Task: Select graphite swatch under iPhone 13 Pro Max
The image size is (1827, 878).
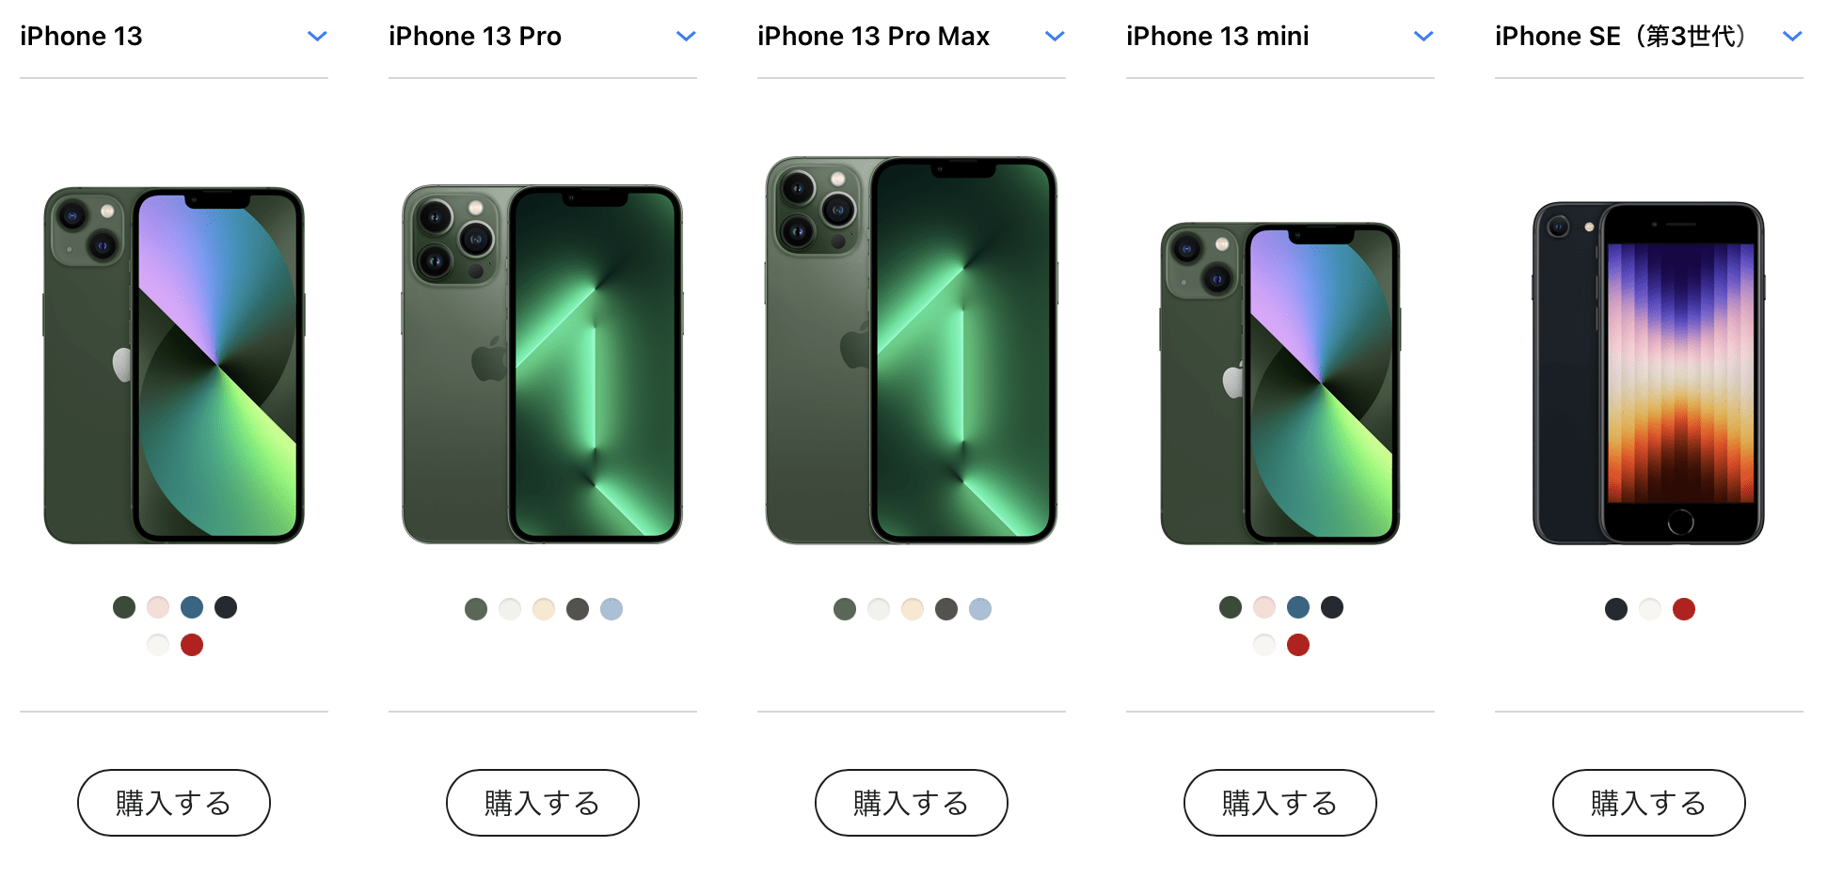Action: (x=946, y=609)
